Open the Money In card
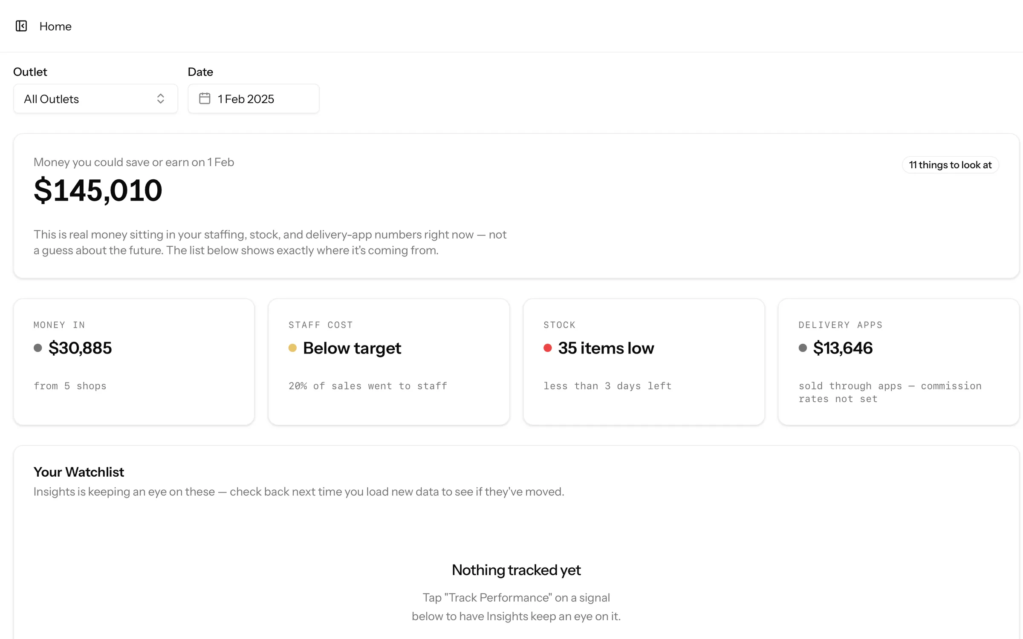The width and height of the screenshot is (1023, 639). (134, 362)
